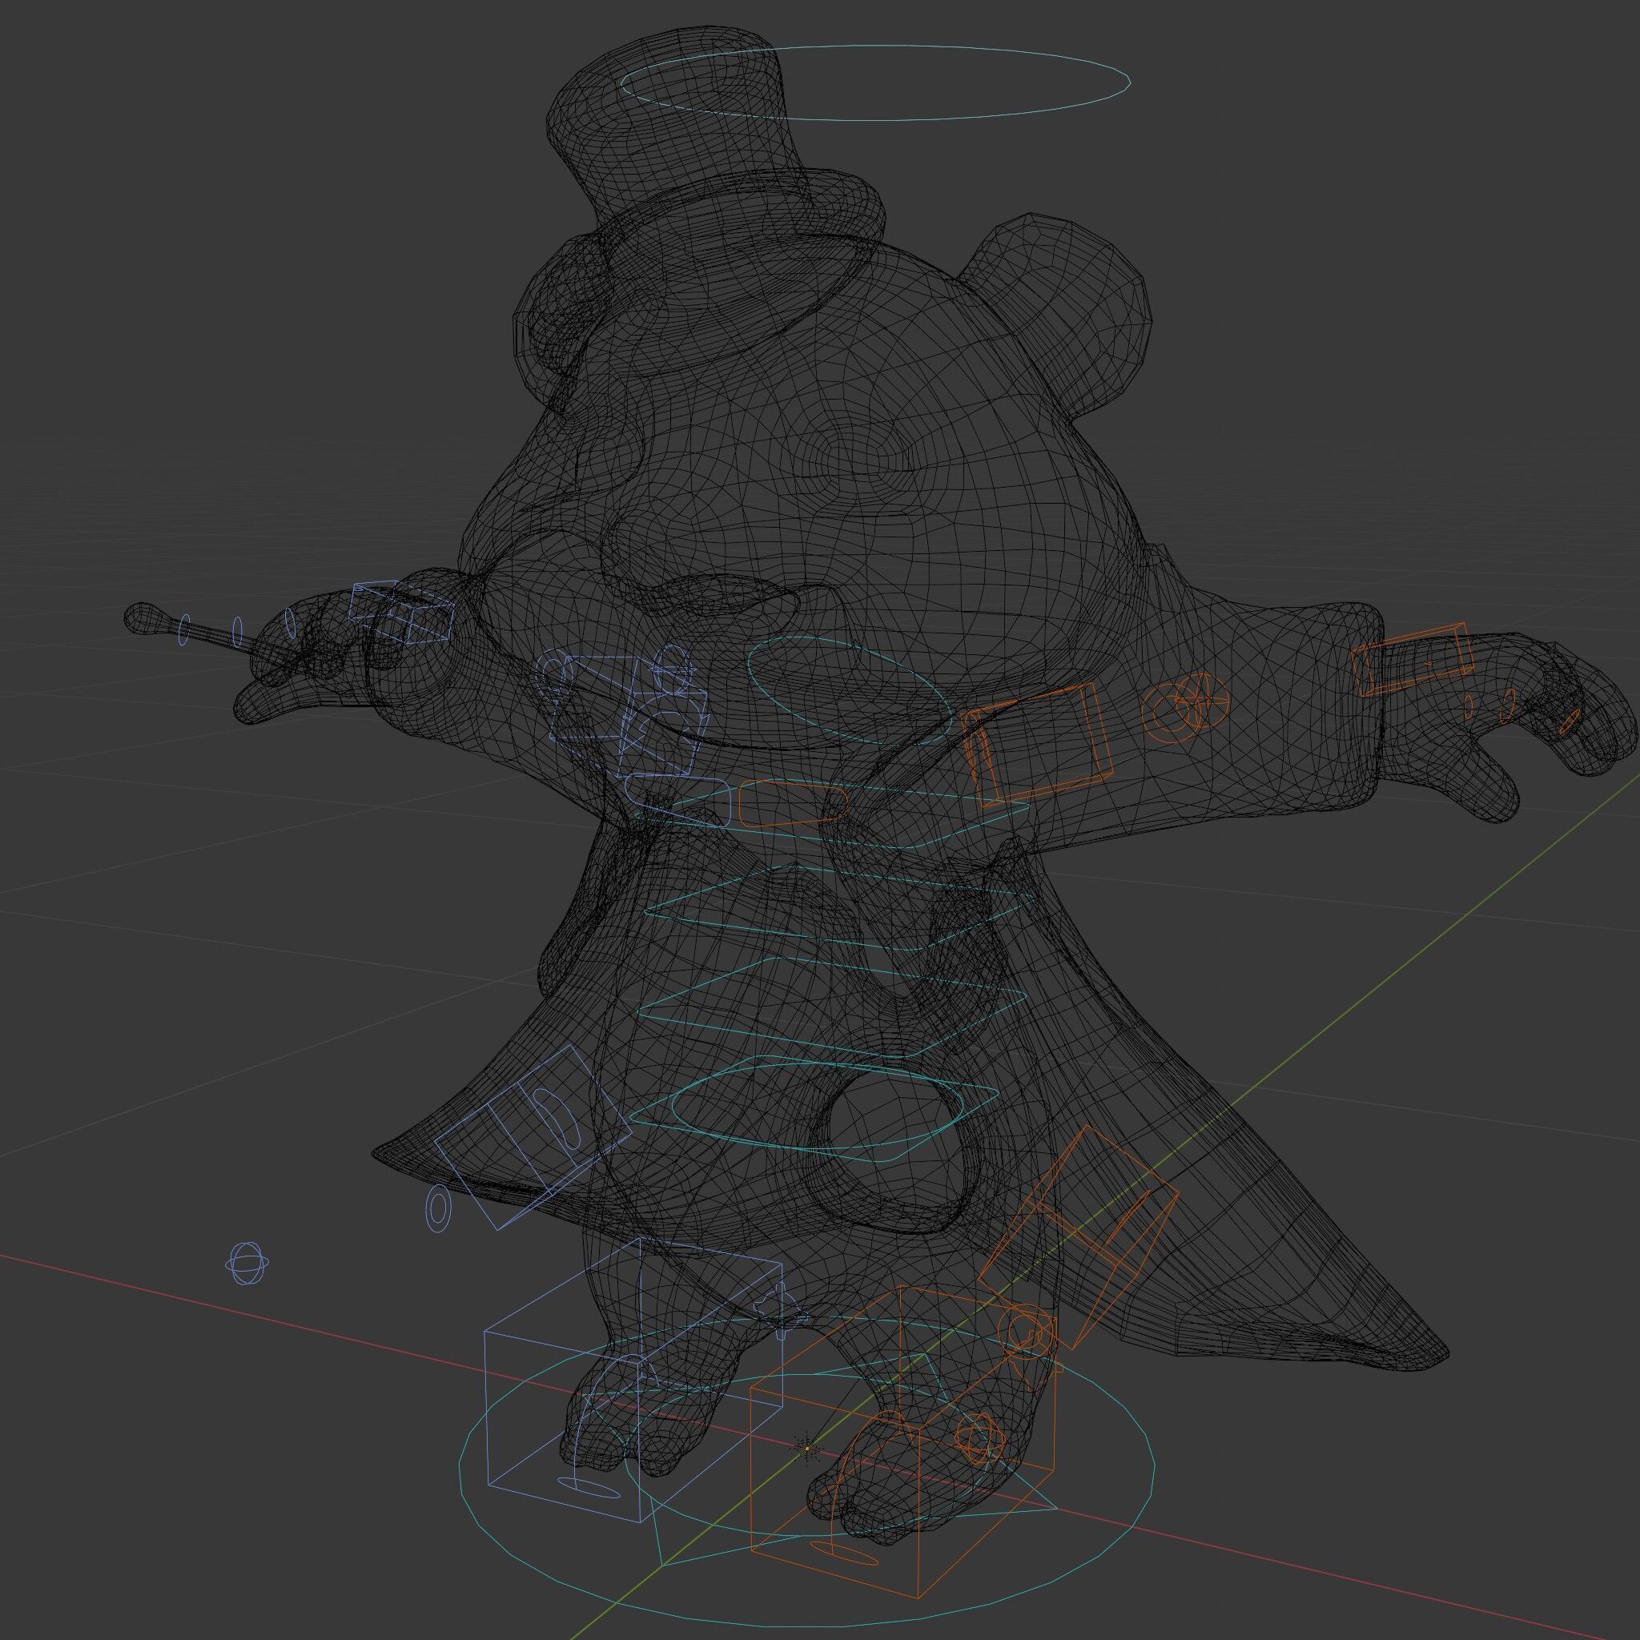Viewport: 1640px width, 1640px height.
Task: Select the blue cube foot control
Action: tap(633, 1382)
